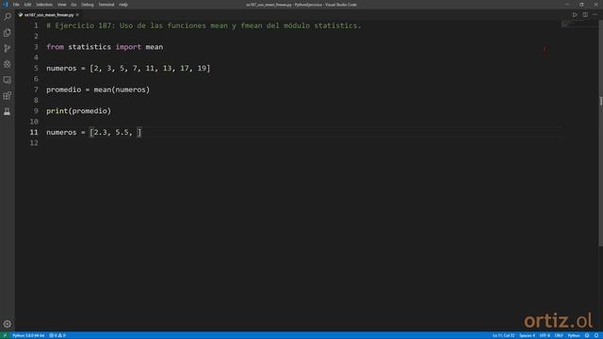
Task: Open the File menu
Action: [16, 5]
